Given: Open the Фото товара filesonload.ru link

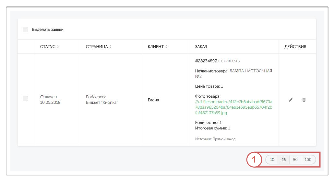Looking at the screenshot, I should click(233, 107).
